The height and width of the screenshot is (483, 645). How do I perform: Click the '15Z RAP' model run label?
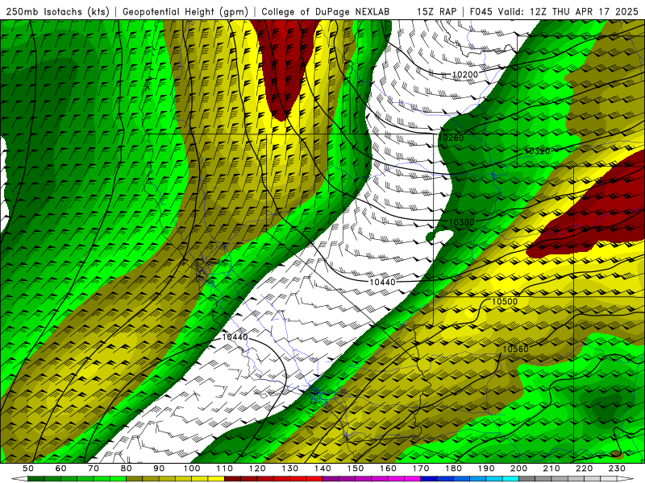(x=436, y=11)
